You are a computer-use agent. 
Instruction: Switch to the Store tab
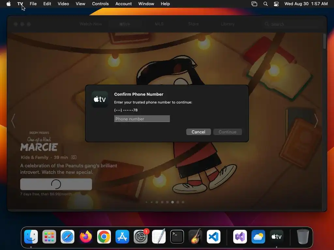(x=193, y=24)
